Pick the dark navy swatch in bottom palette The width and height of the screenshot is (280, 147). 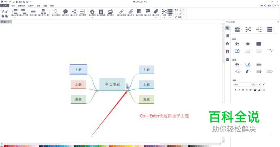pyautogui.click(x=40, y=146)
